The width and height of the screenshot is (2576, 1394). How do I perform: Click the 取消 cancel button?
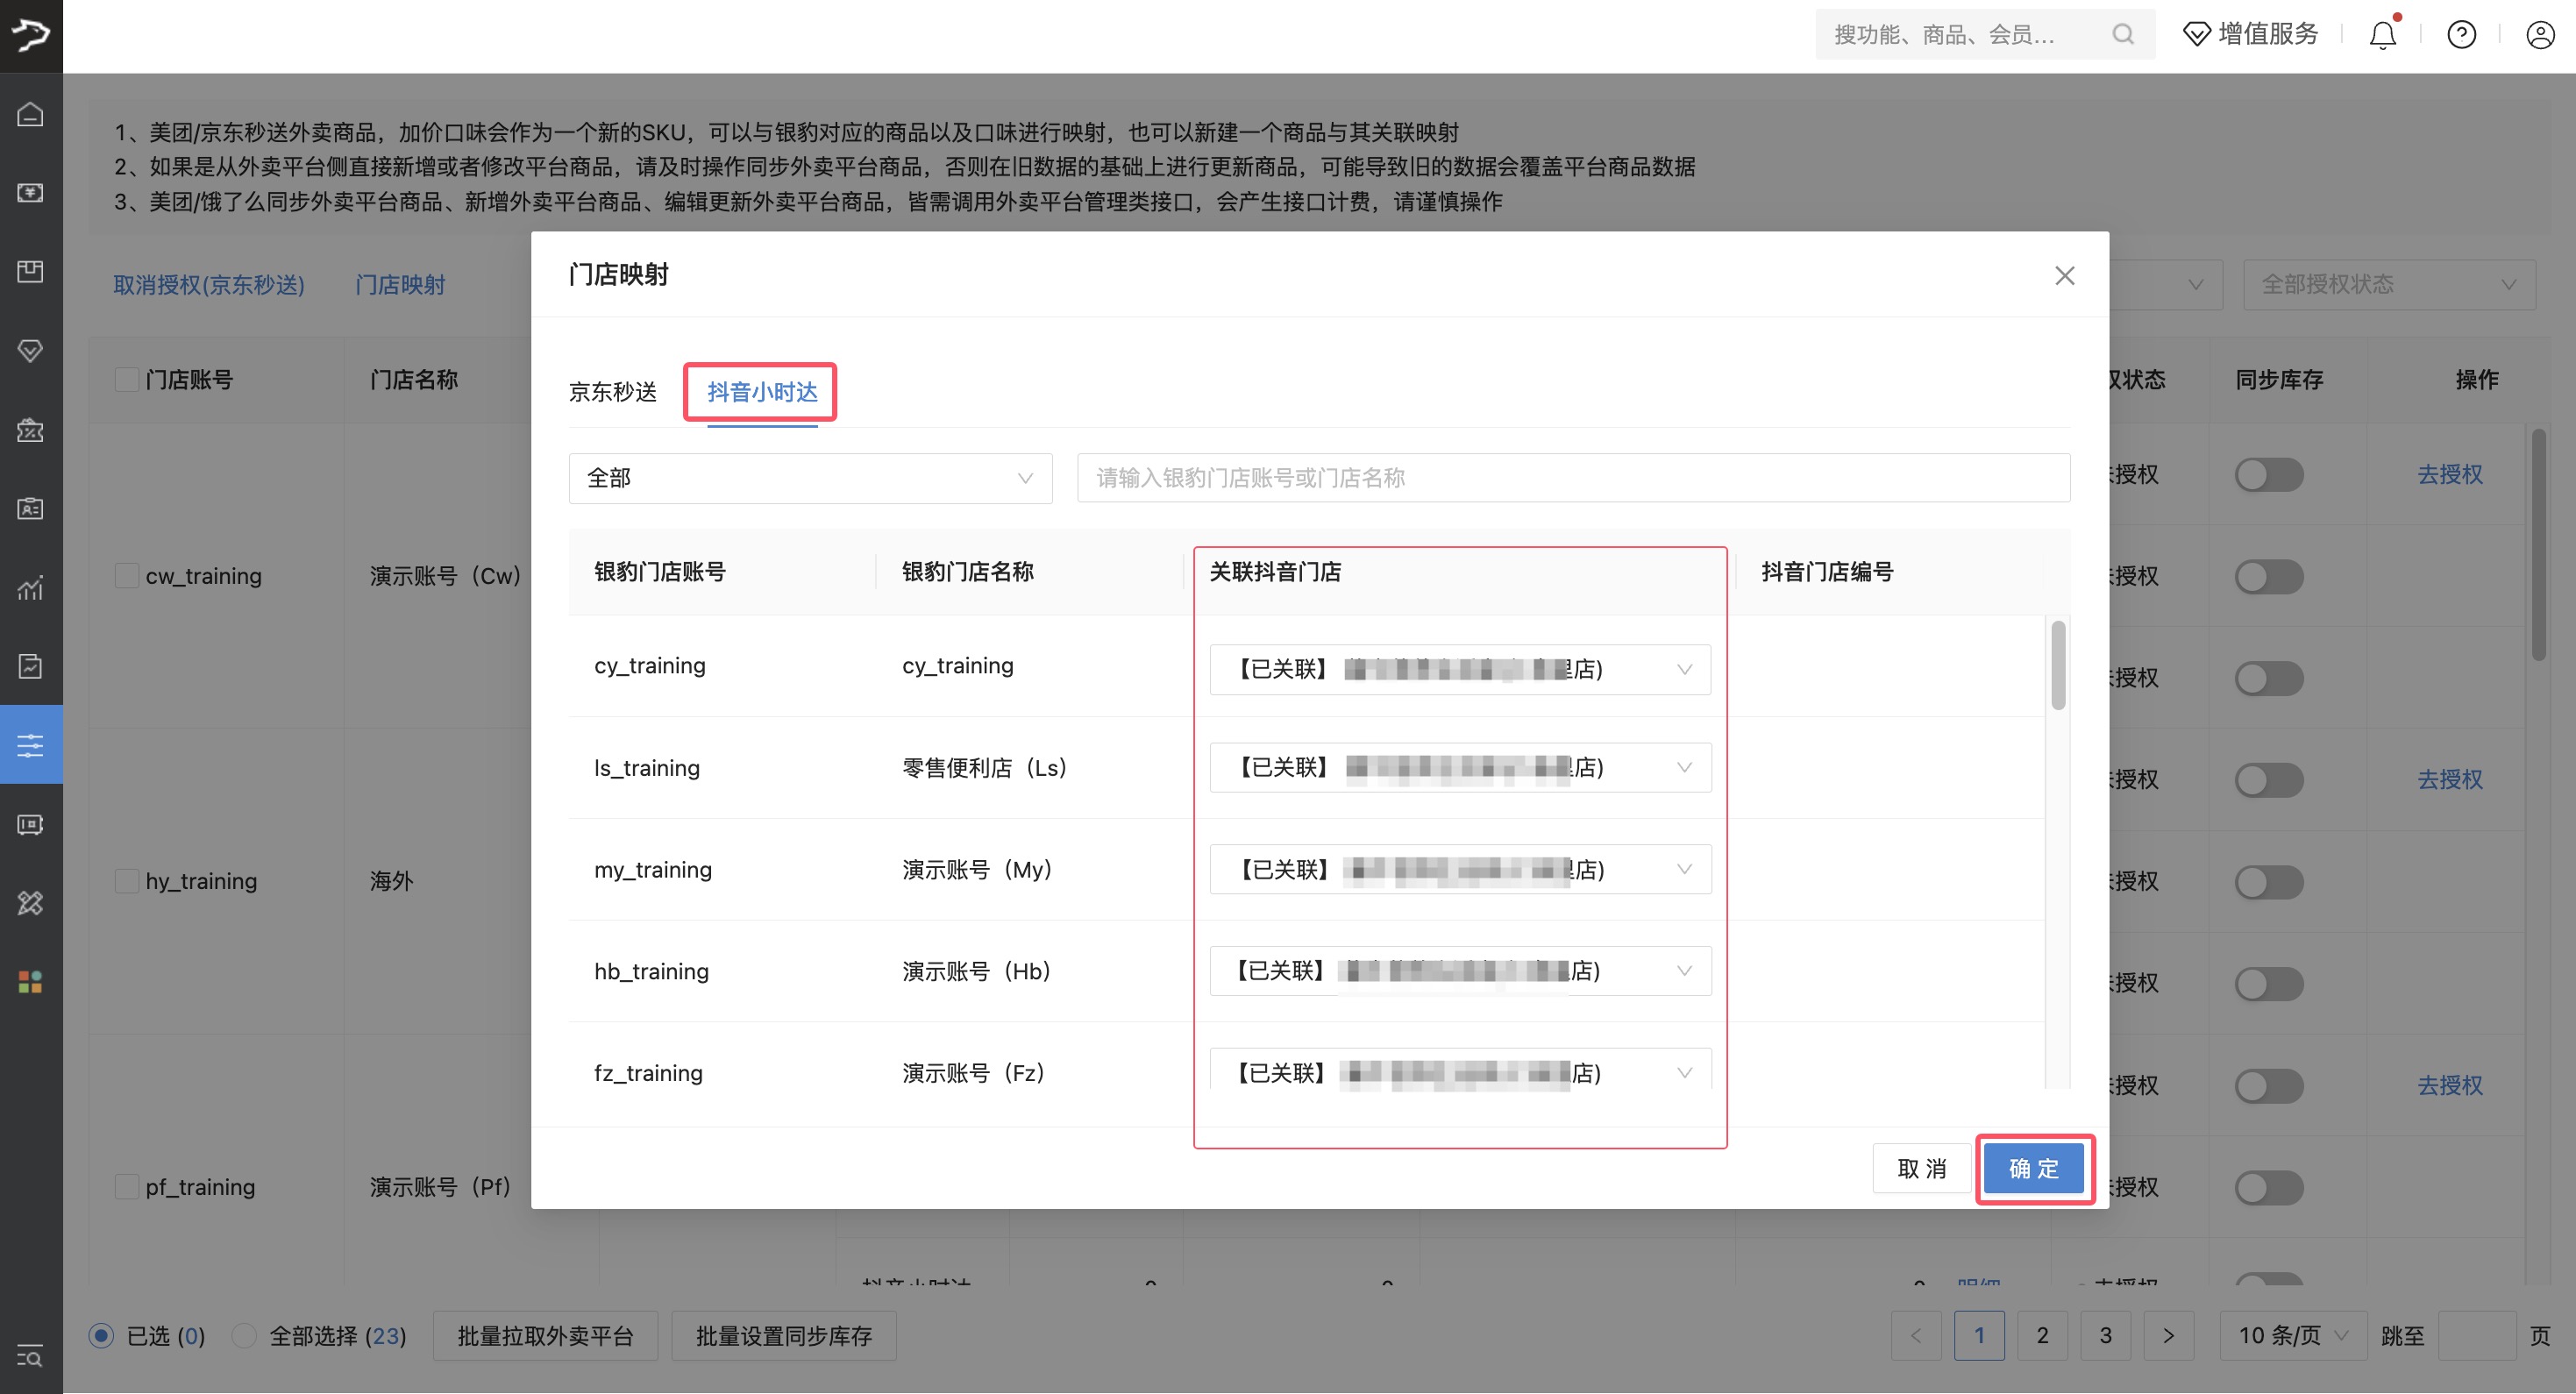[x=1921, y=1168]
